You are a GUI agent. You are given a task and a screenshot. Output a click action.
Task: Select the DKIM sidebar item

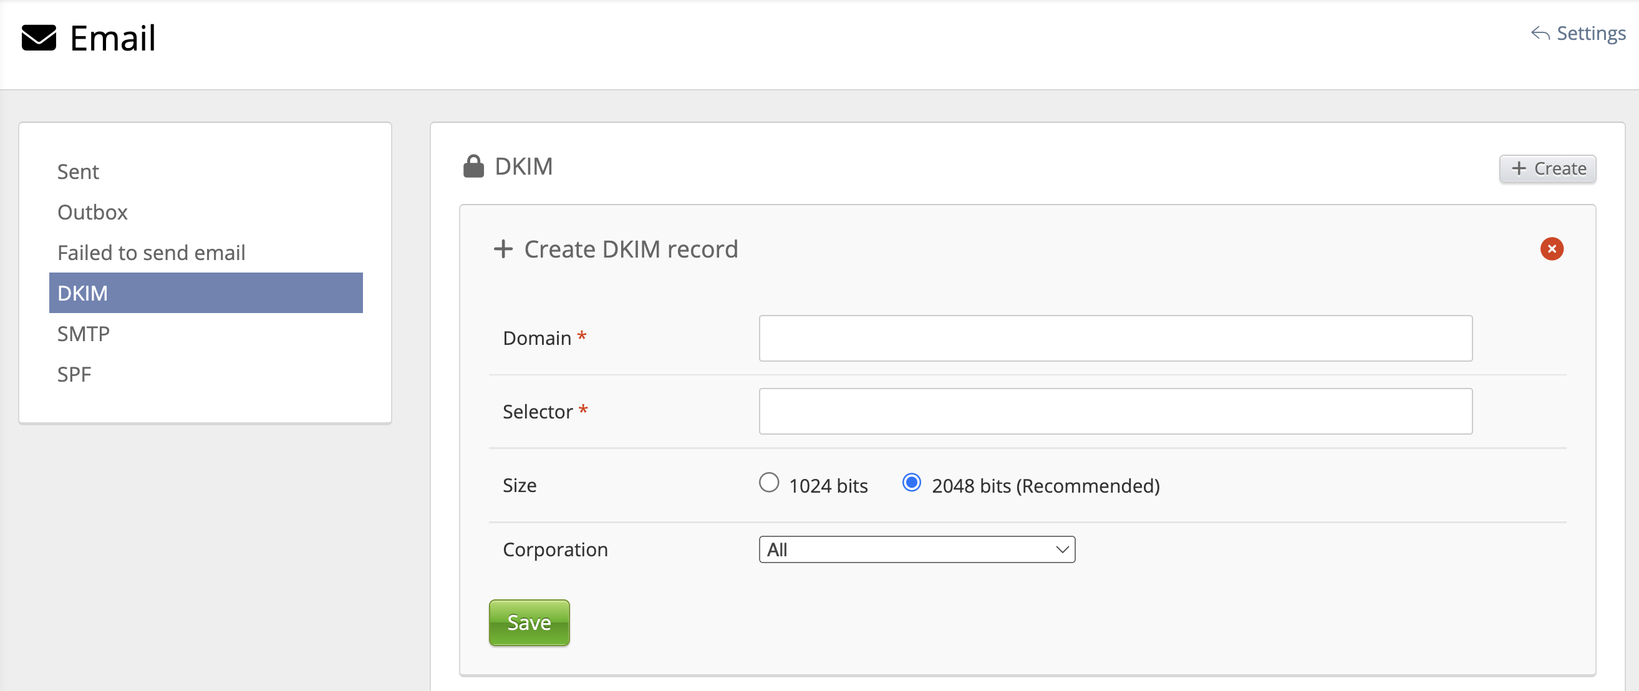pyautogui.click(x=206, y=292)
